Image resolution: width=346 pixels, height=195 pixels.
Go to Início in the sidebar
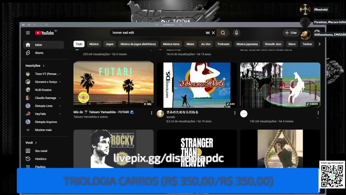[44, 45]
